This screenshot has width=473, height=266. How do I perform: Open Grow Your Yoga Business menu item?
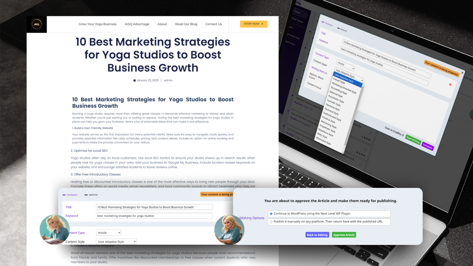point(98,24)
